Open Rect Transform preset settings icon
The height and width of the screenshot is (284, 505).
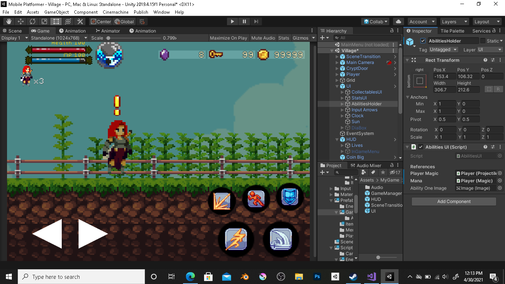pyautogui.click(x=493, y=60)
